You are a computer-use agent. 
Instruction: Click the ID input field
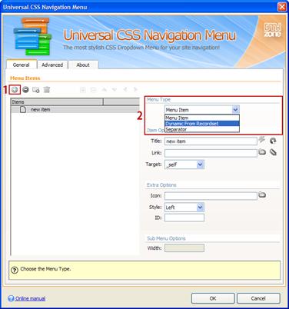click(184, 218)
